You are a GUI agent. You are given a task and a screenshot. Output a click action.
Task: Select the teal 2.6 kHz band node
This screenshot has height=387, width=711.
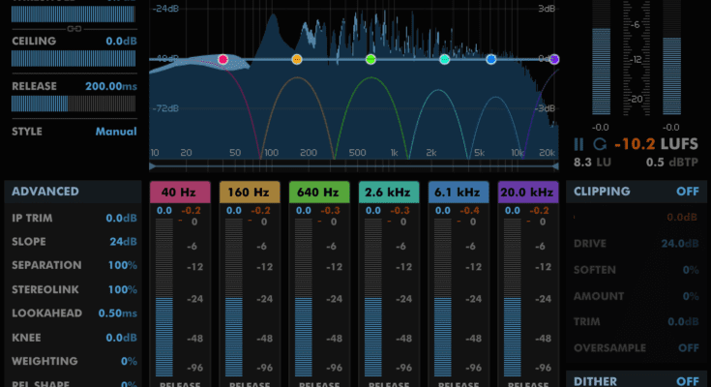pos(444,60)
